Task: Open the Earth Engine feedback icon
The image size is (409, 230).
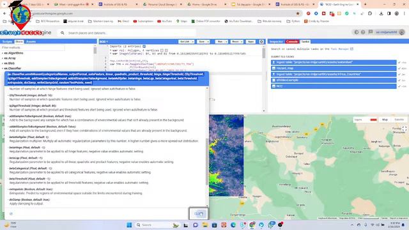Action: pyautogui.click(x=371, y=32)
